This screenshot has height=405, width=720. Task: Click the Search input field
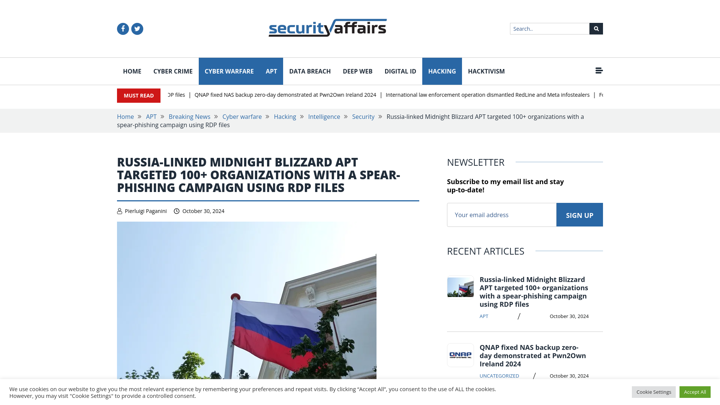[x=549, y=28]
